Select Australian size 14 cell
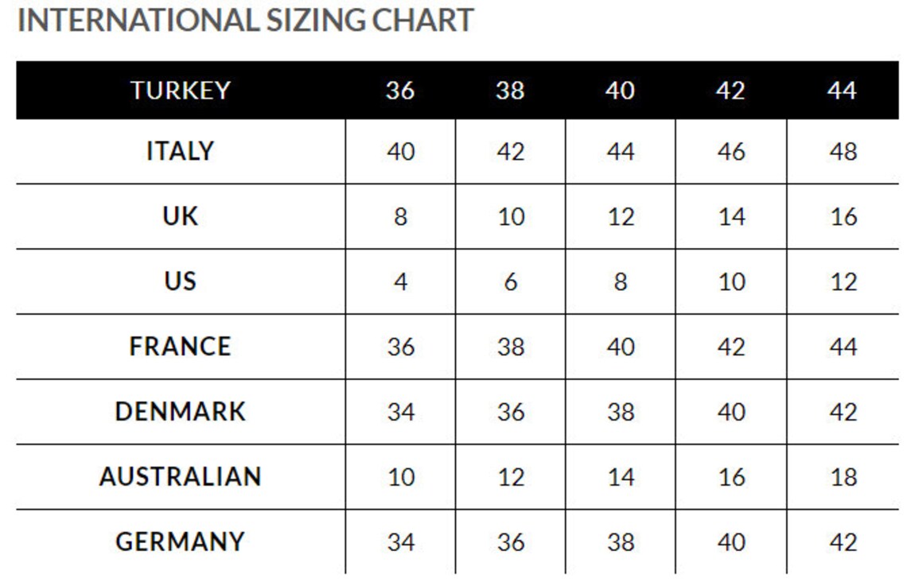This screenshot has width=907, height=582. click(621, 477)
